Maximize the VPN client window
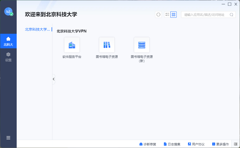Viewport: 240px width, 148px height. (x=230, y=4)
